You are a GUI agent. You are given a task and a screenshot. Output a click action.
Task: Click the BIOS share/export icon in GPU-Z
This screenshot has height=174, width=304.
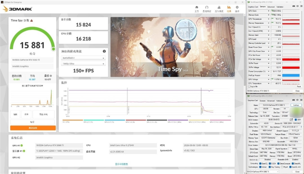coord(291,120)
